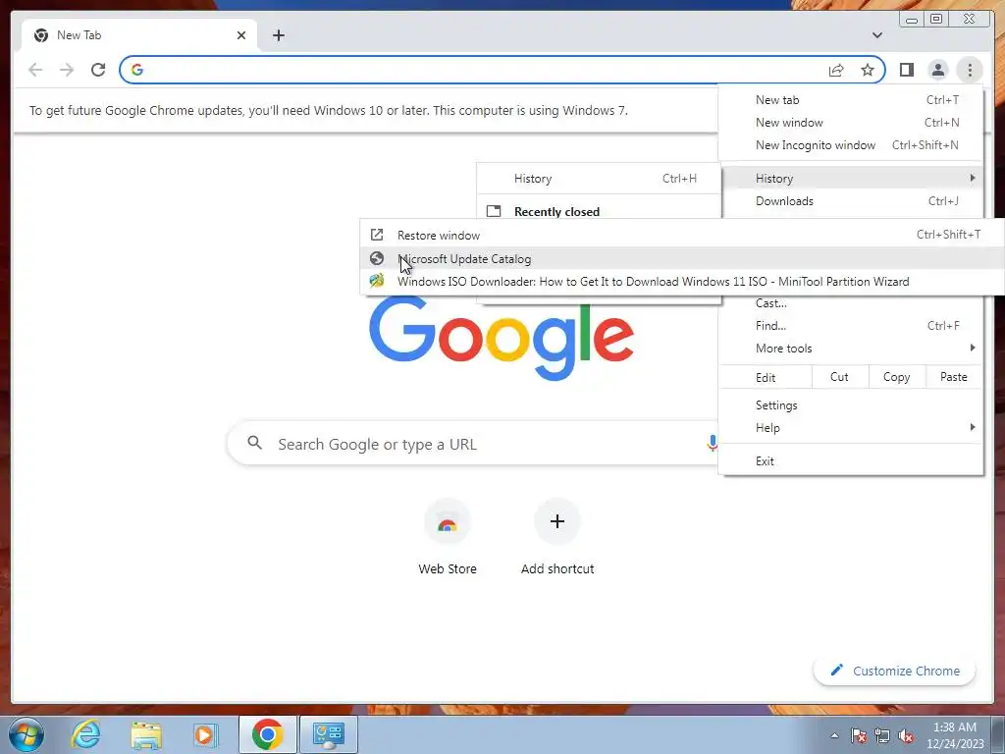Close the New Tab tab

(241, 35)
